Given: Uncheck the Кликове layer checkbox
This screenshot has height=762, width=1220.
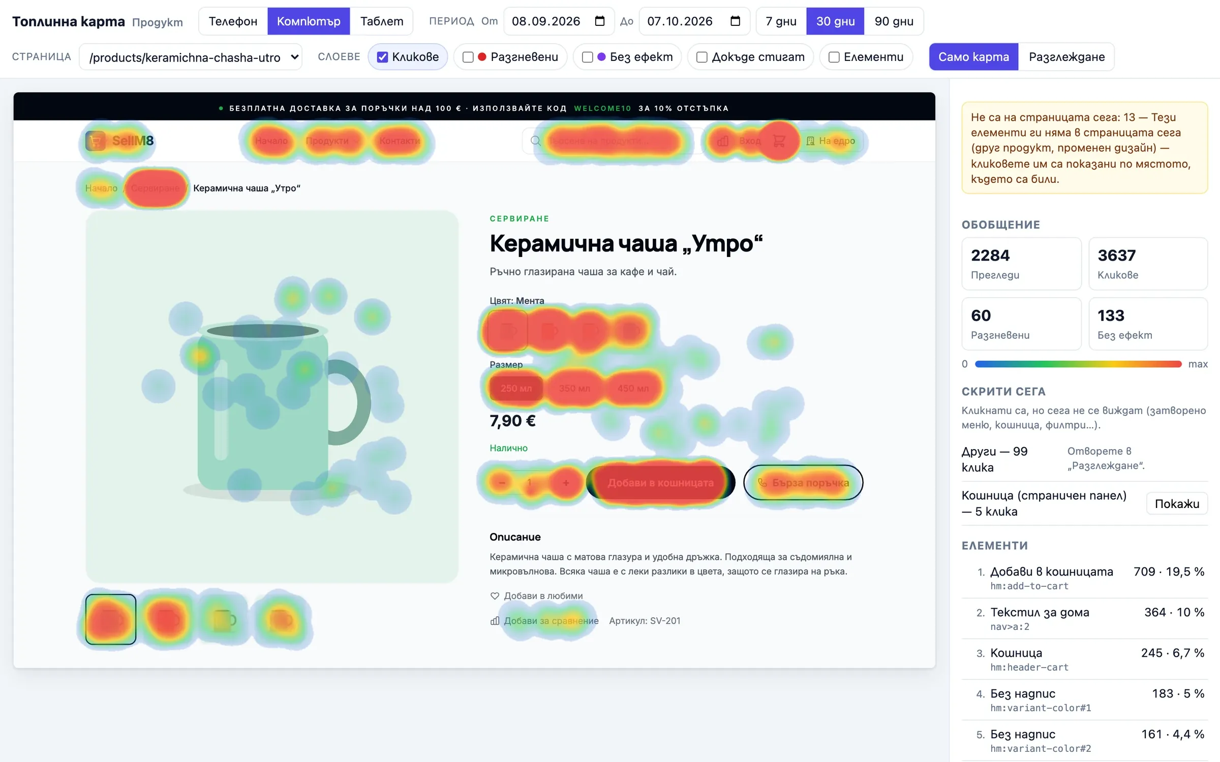Looking at the screenshot, I should [x=382, y=57].
